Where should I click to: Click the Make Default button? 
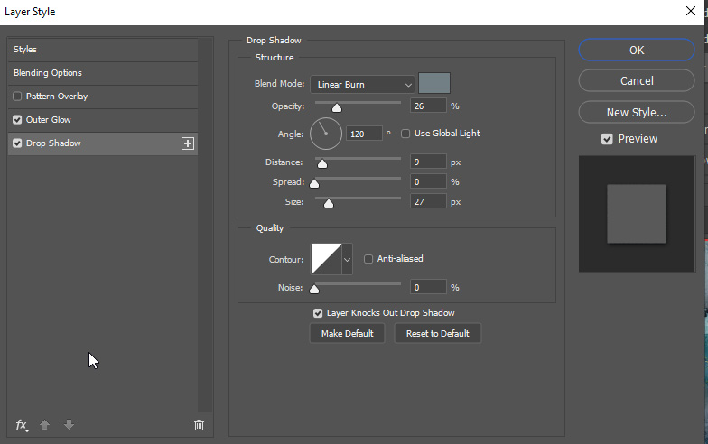click(347, 334)
